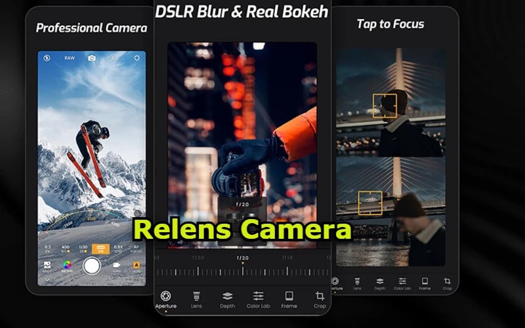
Task: Tap the flash icon in the Professional Camera screen
Action: pyautogui.click(x=47, y=58)
